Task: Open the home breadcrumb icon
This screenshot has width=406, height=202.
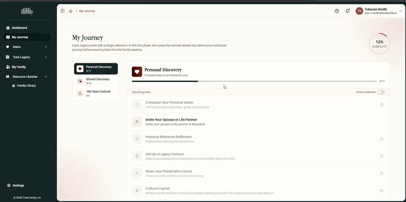Action: (x=70, y=11)
